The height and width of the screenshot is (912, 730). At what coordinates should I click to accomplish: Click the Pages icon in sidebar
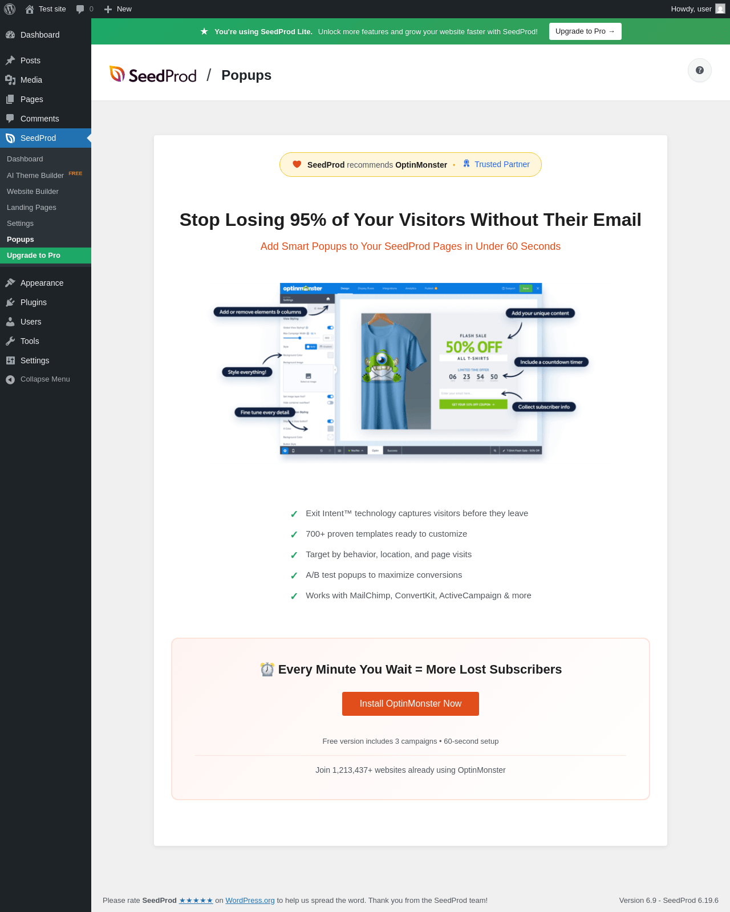[x=10, y=99]
